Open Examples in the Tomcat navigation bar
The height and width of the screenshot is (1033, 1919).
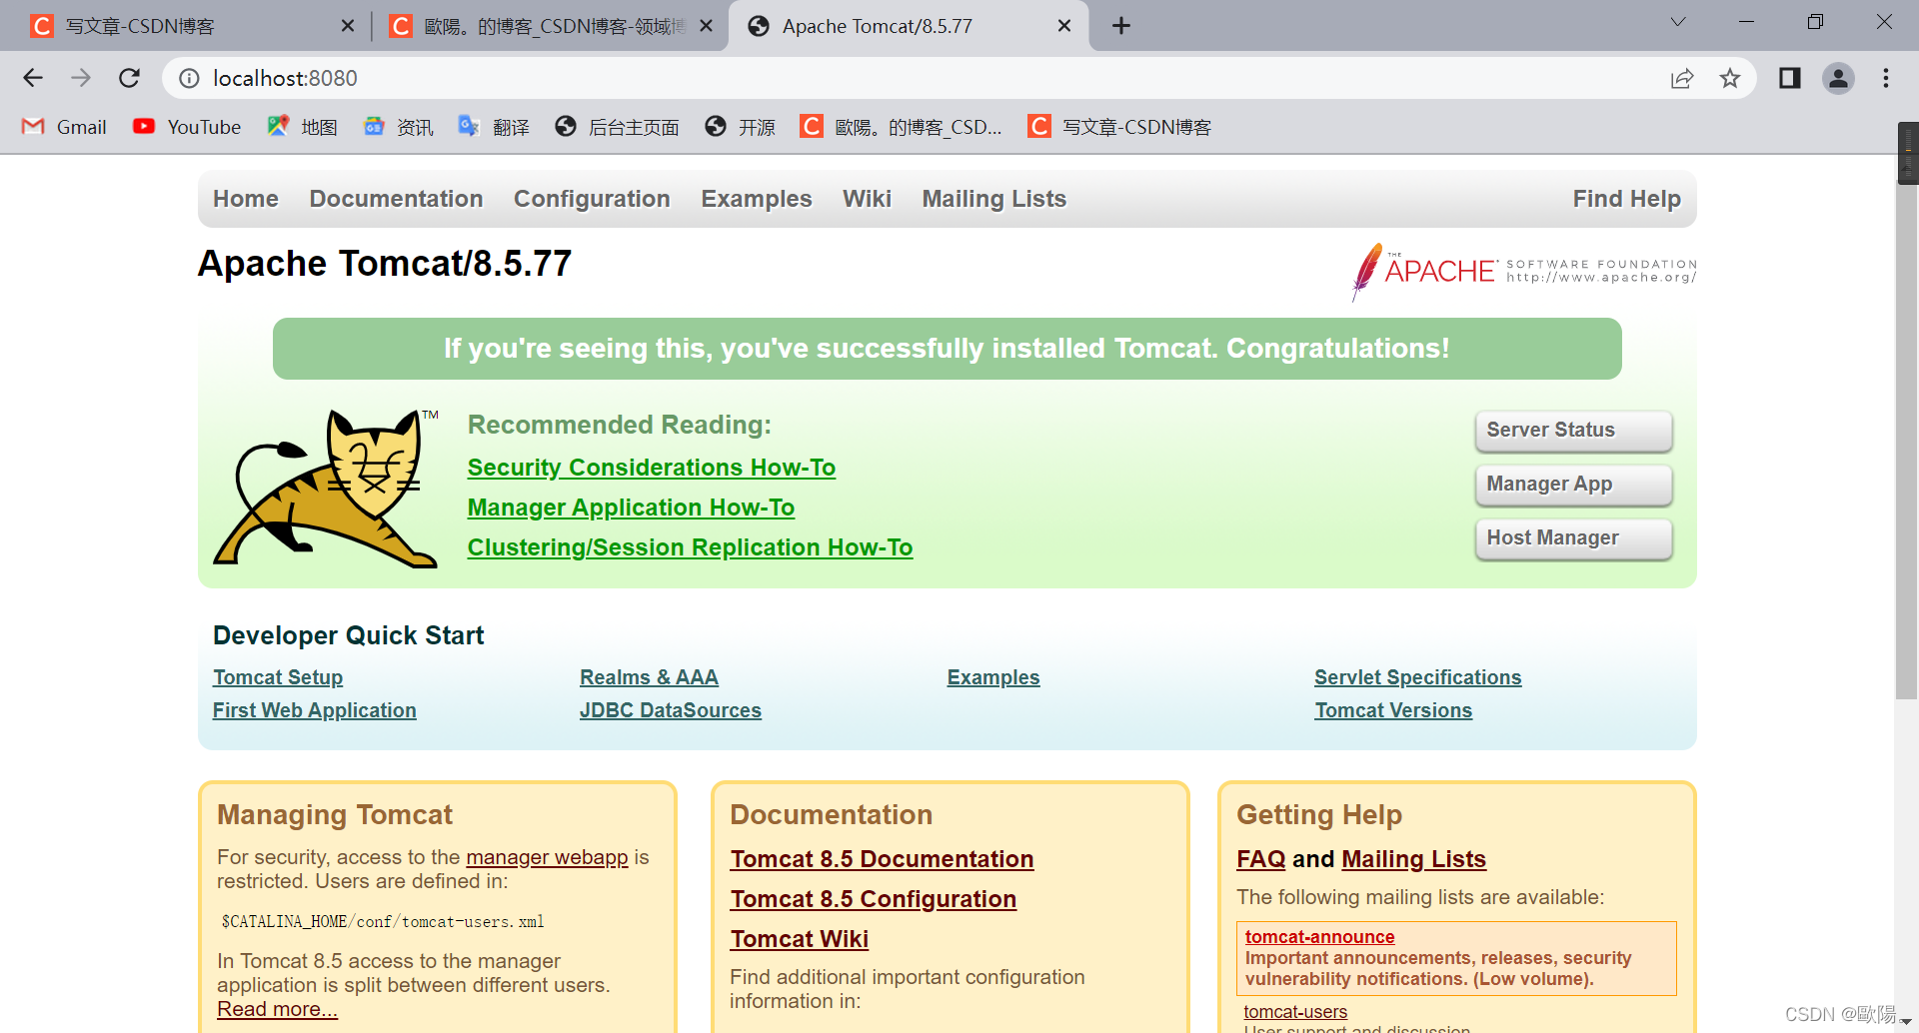(x=757, y=199)
